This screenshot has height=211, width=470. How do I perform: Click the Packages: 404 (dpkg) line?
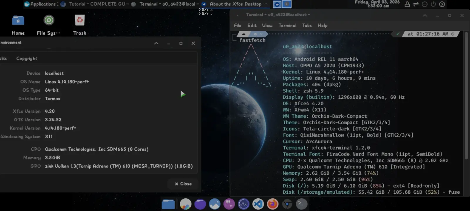[x=312, y=84]
